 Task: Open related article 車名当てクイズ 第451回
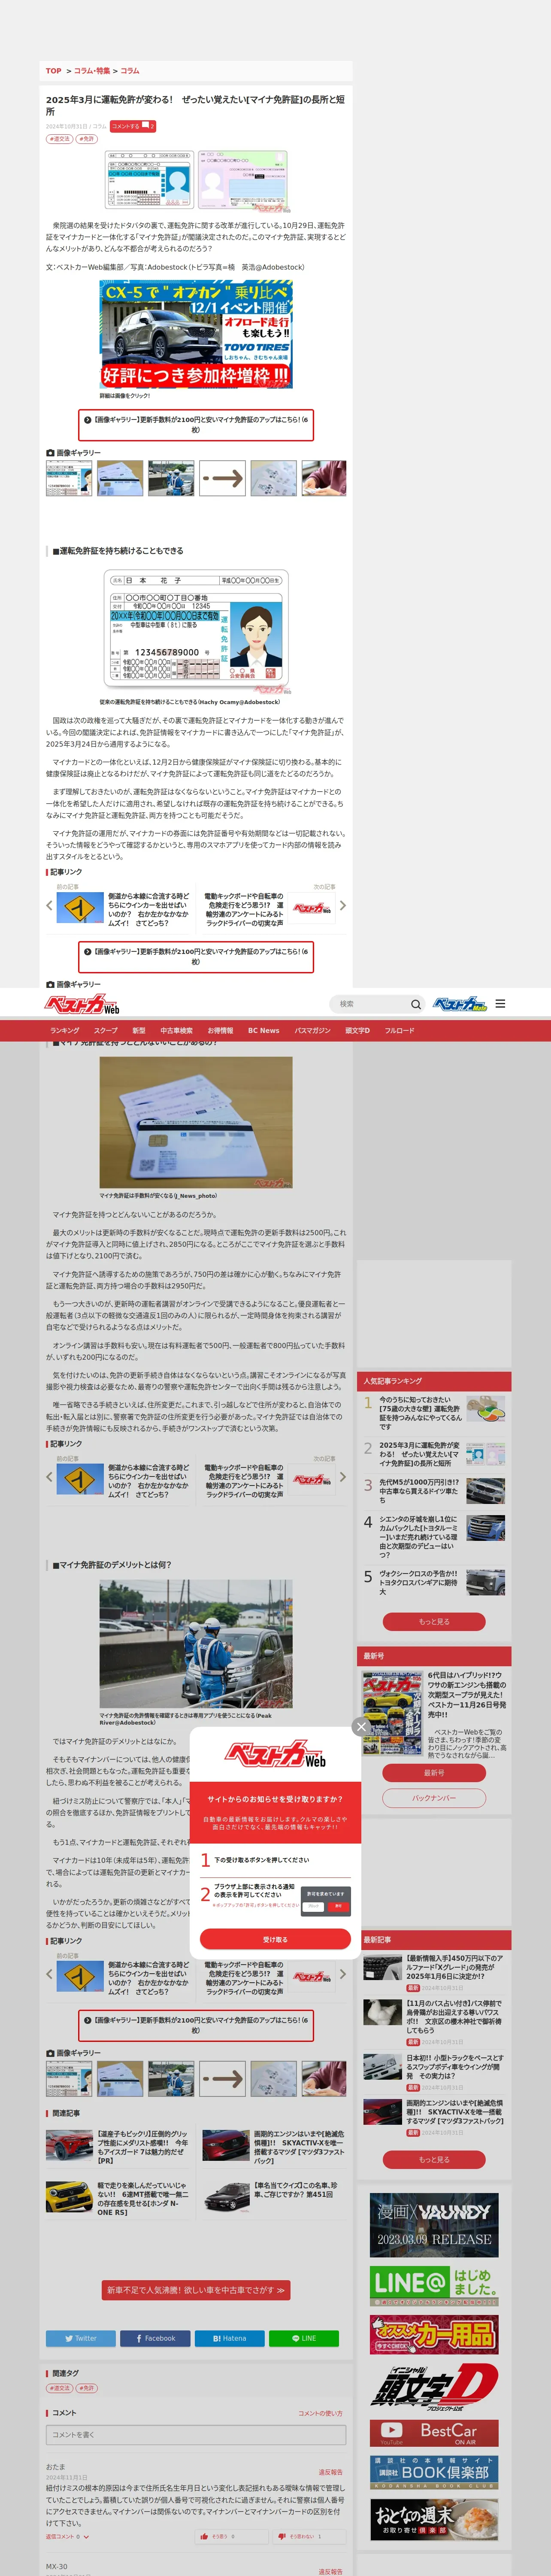[274, 2196]
